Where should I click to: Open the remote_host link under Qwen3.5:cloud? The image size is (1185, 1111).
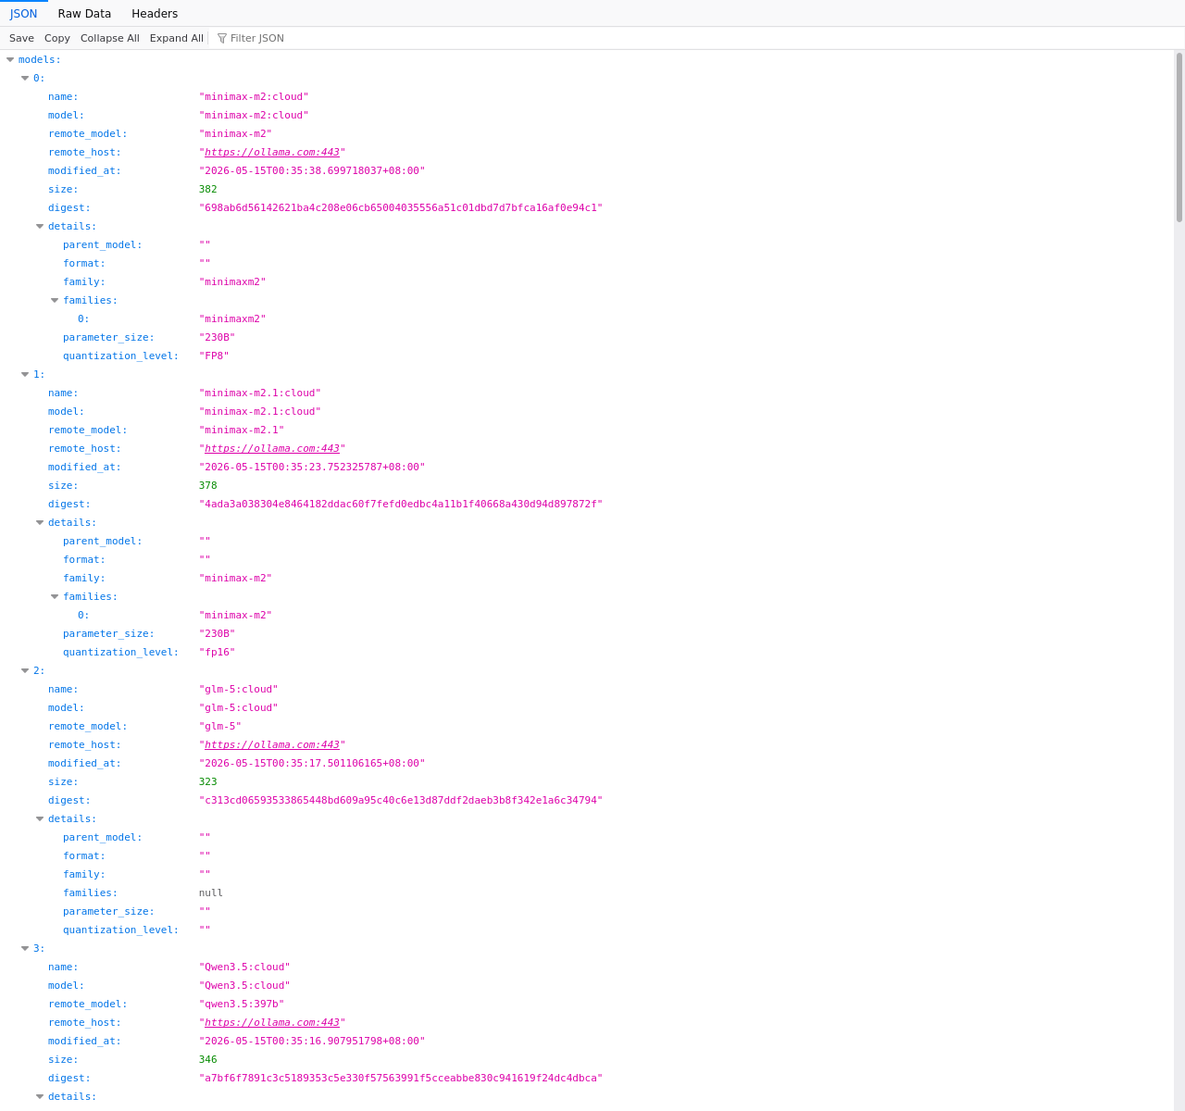pos(272,1022)
